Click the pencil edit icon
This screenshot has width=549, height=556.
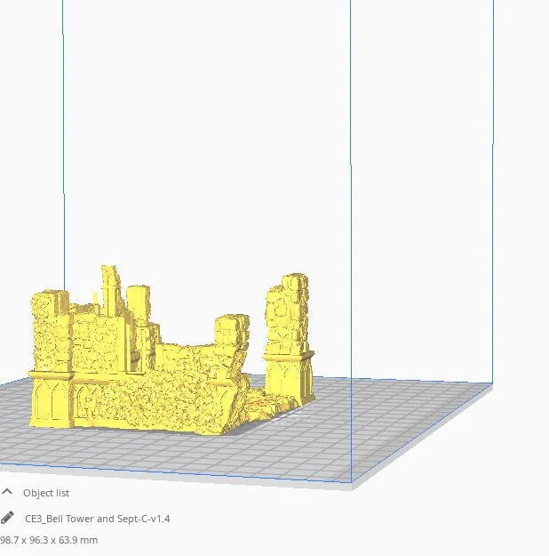(x=7, y=518)
